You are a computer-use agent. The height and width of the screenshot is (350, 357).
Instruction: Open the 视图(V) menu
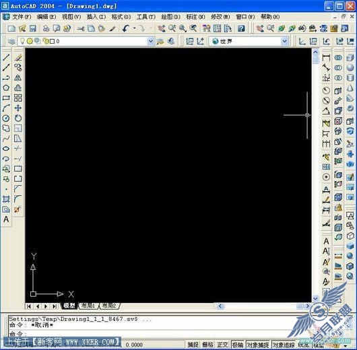coord(71,17)
